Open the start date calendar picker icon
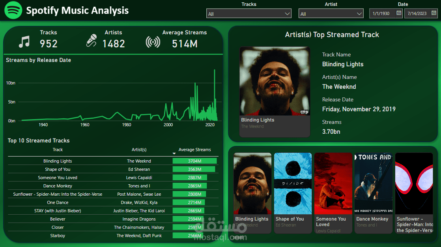 pos(399,13)
